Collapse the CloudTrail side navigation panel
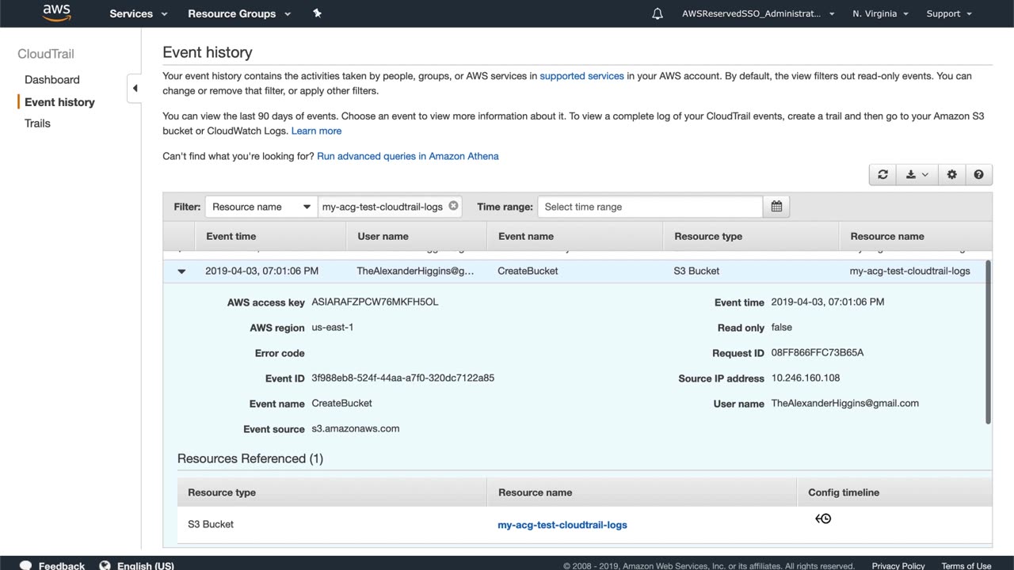 135,88
